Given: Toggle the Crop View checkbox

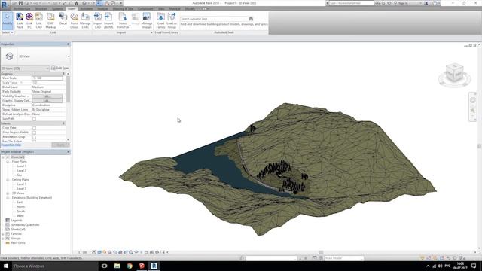Looking at the screenshot, I should [34, 128].
